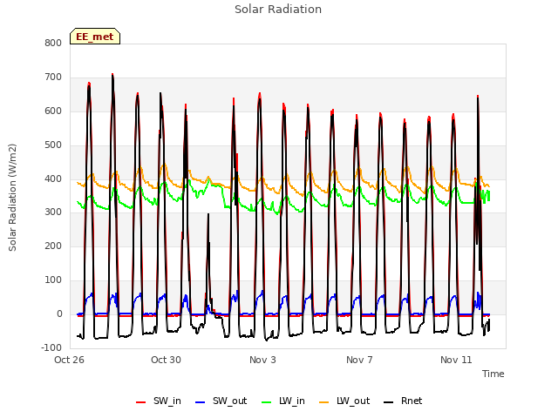The height and width of the screenshot is (418, 558).
Task: Click the 400 y-axis tick label
Action: click(x=53, y=179)
